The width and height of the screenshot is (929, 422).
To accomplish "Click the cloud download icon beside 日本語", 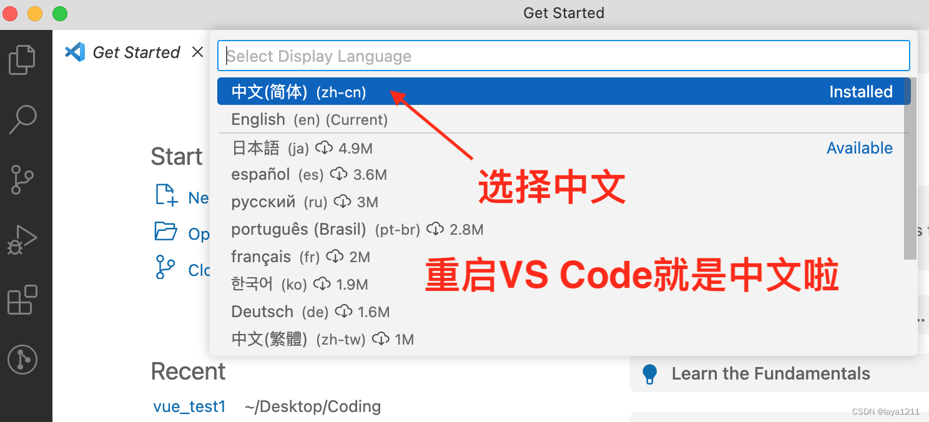I will (x=323, y=148).
